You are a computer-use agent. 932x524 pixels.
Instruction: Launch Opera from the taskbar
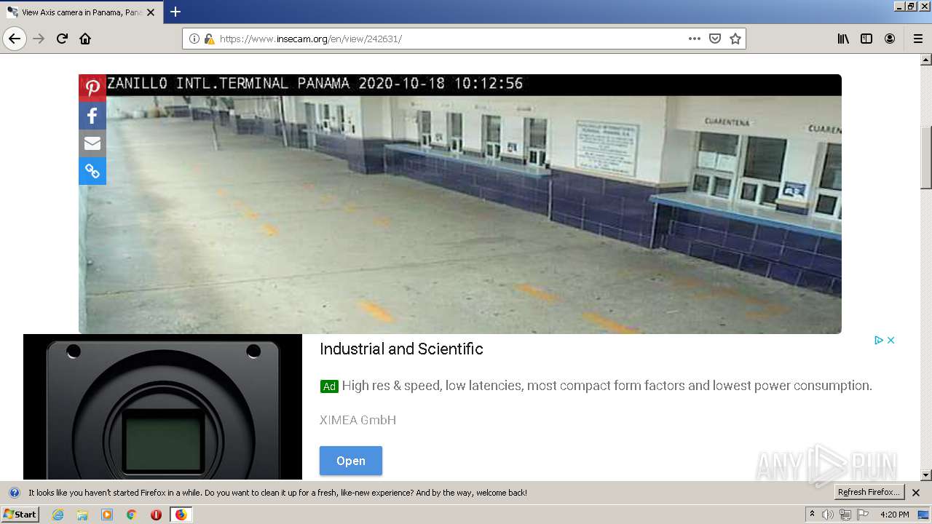coord(156,515)
